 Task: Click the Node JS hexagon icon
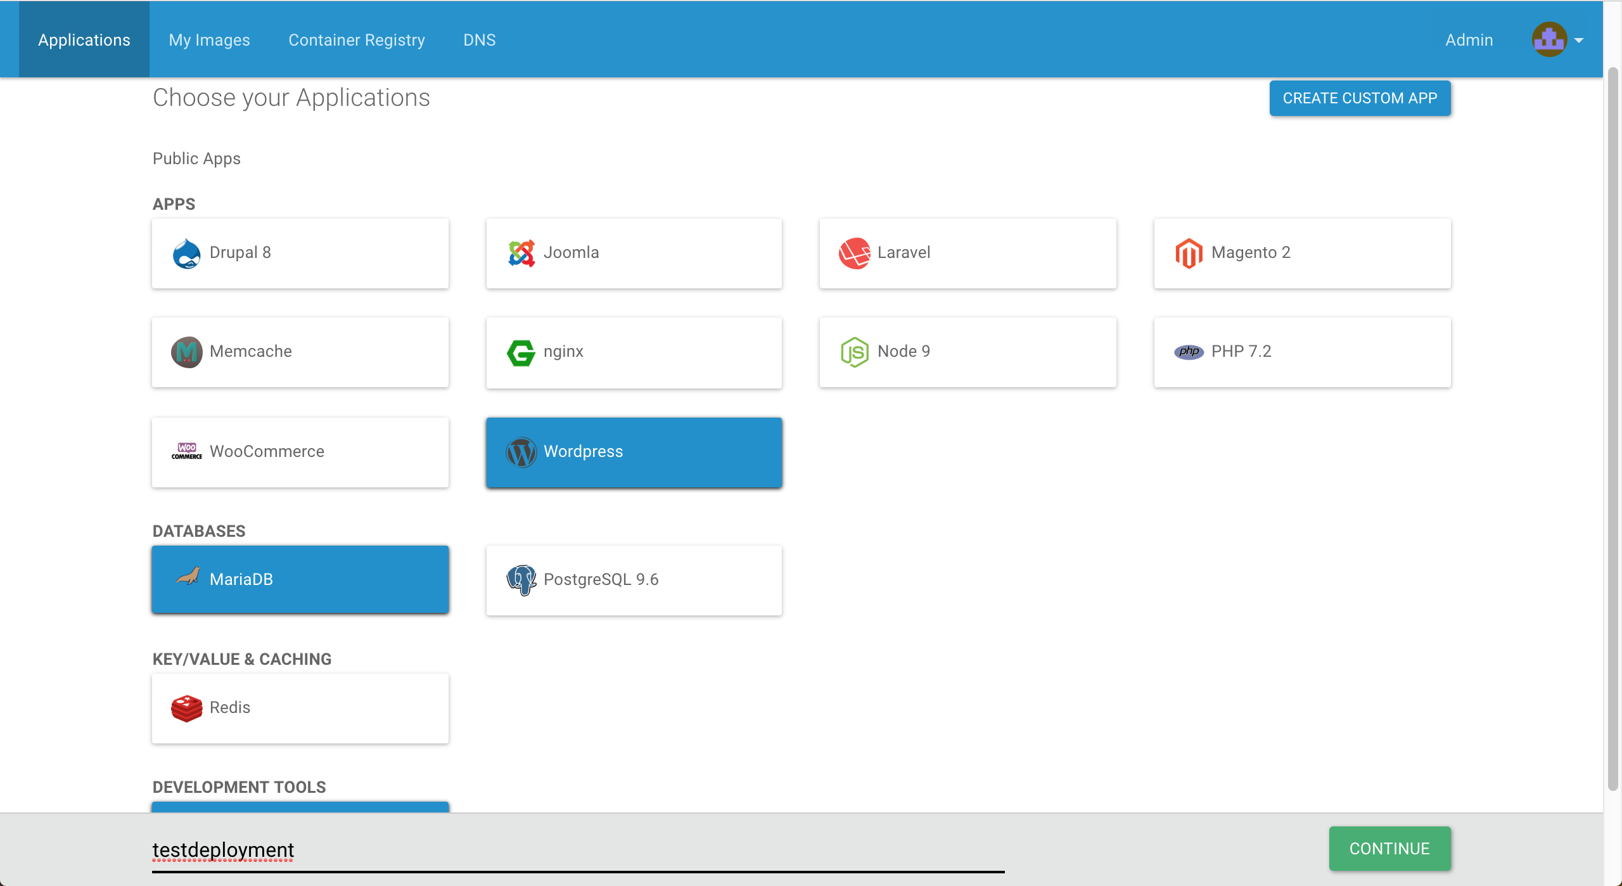pyautogui.click(x=854, y=352)
